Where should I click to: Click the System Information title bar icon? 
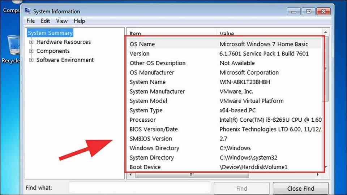pyautogui.click(x=27, y=10)
